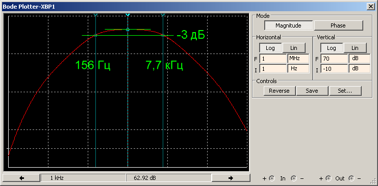
Task: Set horizontal axis to Lin
Action: click(x=294, y=48)
